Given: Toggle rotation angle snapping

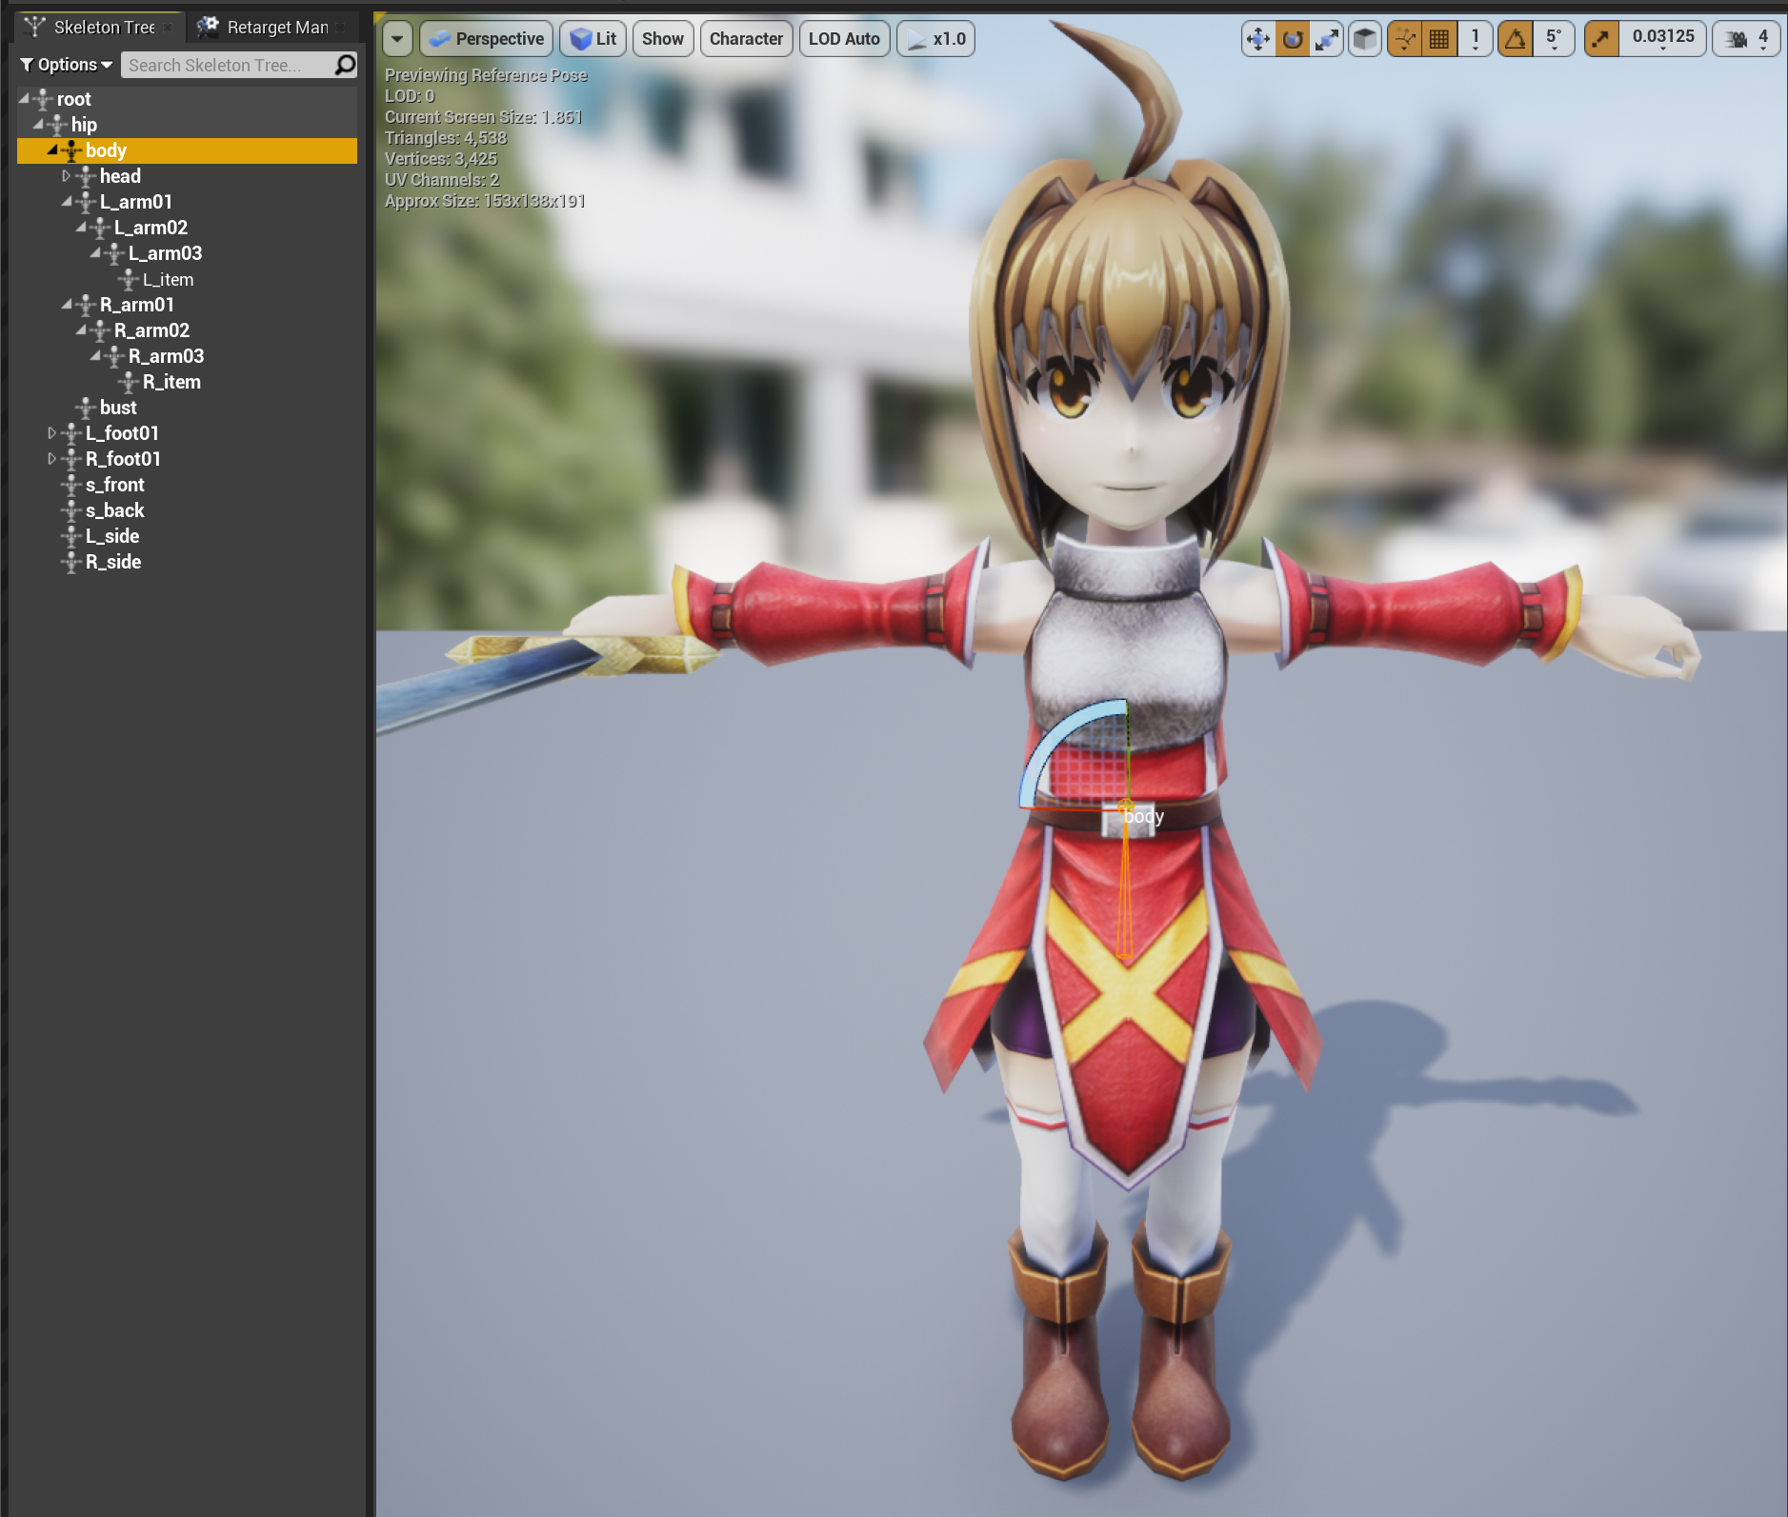Looking at the screenshot, I should tap(1516, 39).
